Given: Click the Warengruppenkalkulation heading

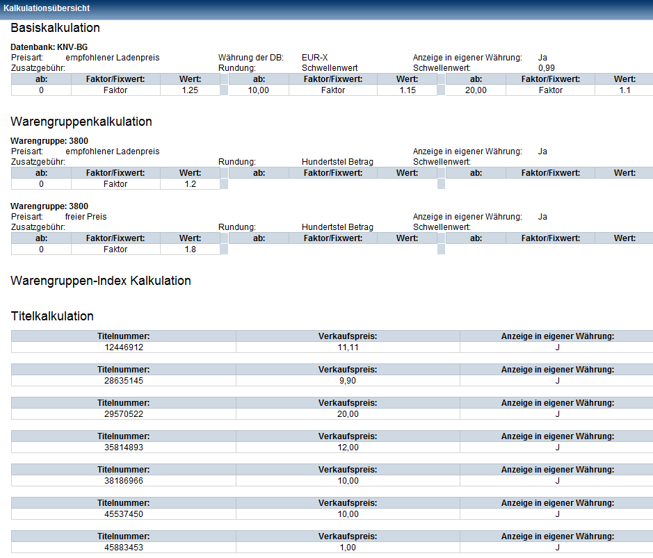Looking at the screenshot, I should (x=81, y=122).
